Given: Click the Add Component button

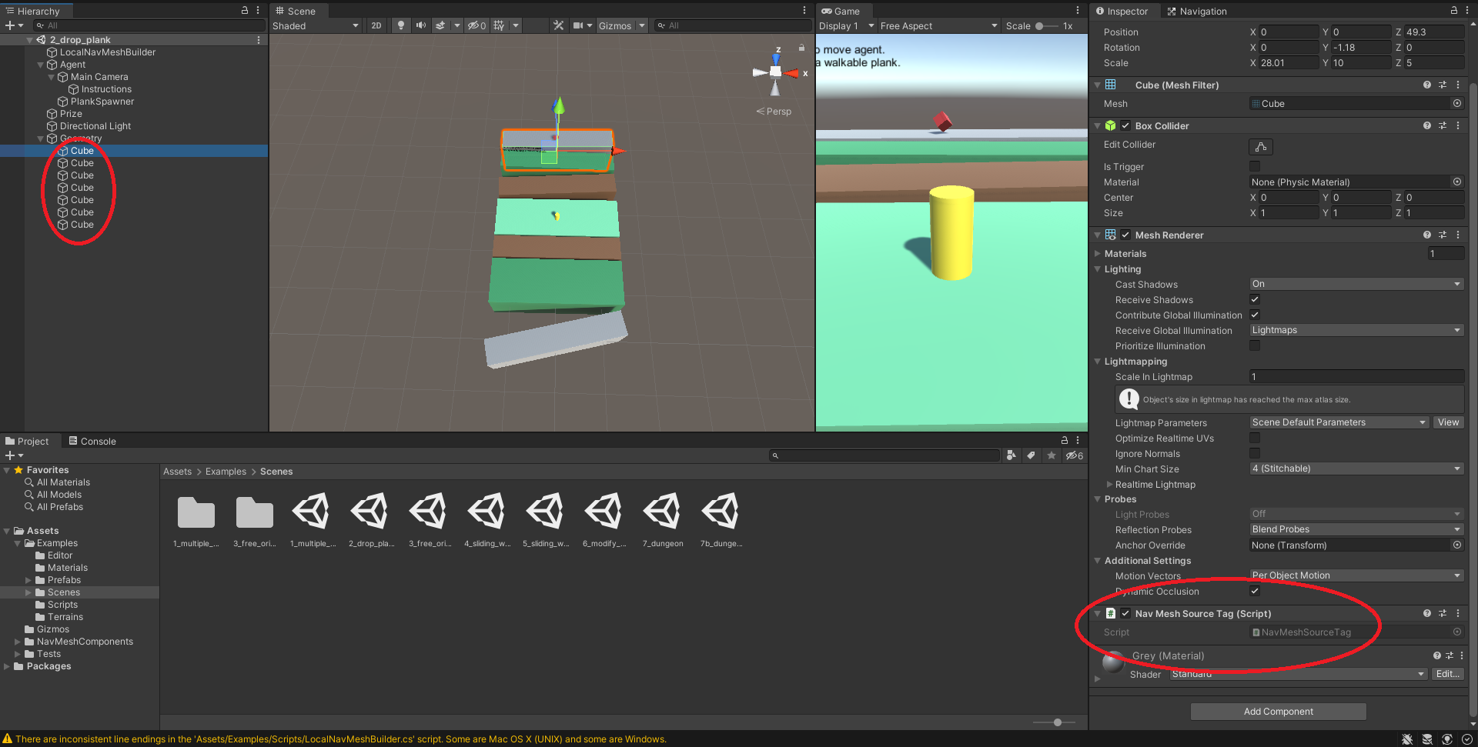Looking at the screenshot, I should [1278, 712].
